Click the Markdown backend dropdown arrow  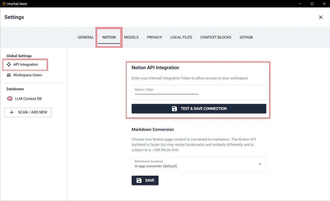pos(260,164)
